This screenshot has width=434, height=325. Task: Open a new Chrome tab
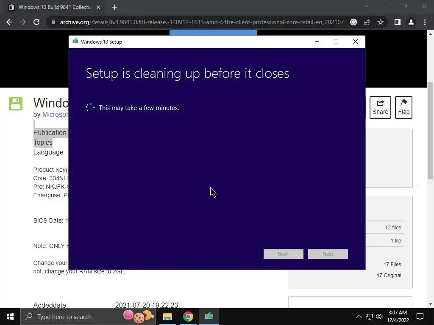[114, 7]
